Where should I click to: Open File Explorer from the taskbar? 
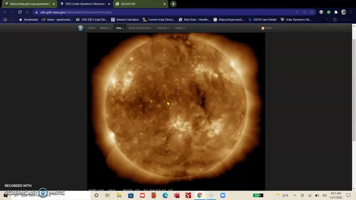pyautogui.click(x=119, y=196)
